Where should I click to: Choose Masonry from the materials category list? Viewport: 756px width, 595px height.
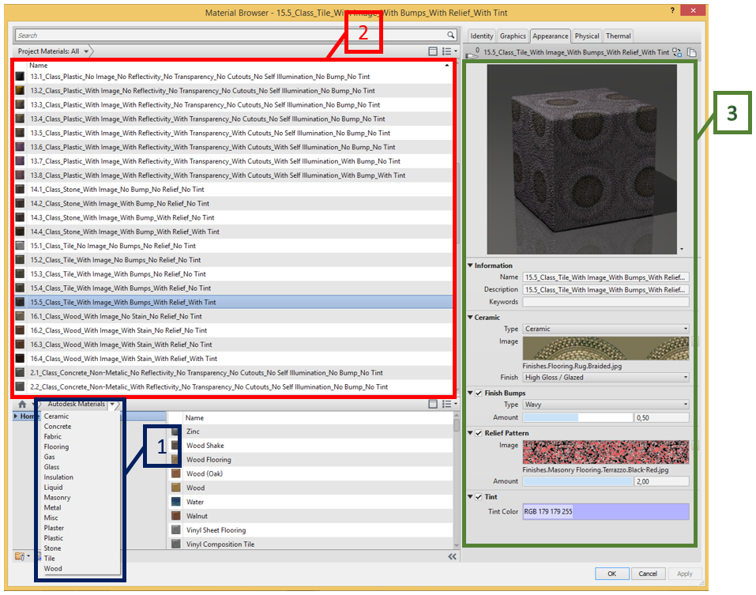56,497
